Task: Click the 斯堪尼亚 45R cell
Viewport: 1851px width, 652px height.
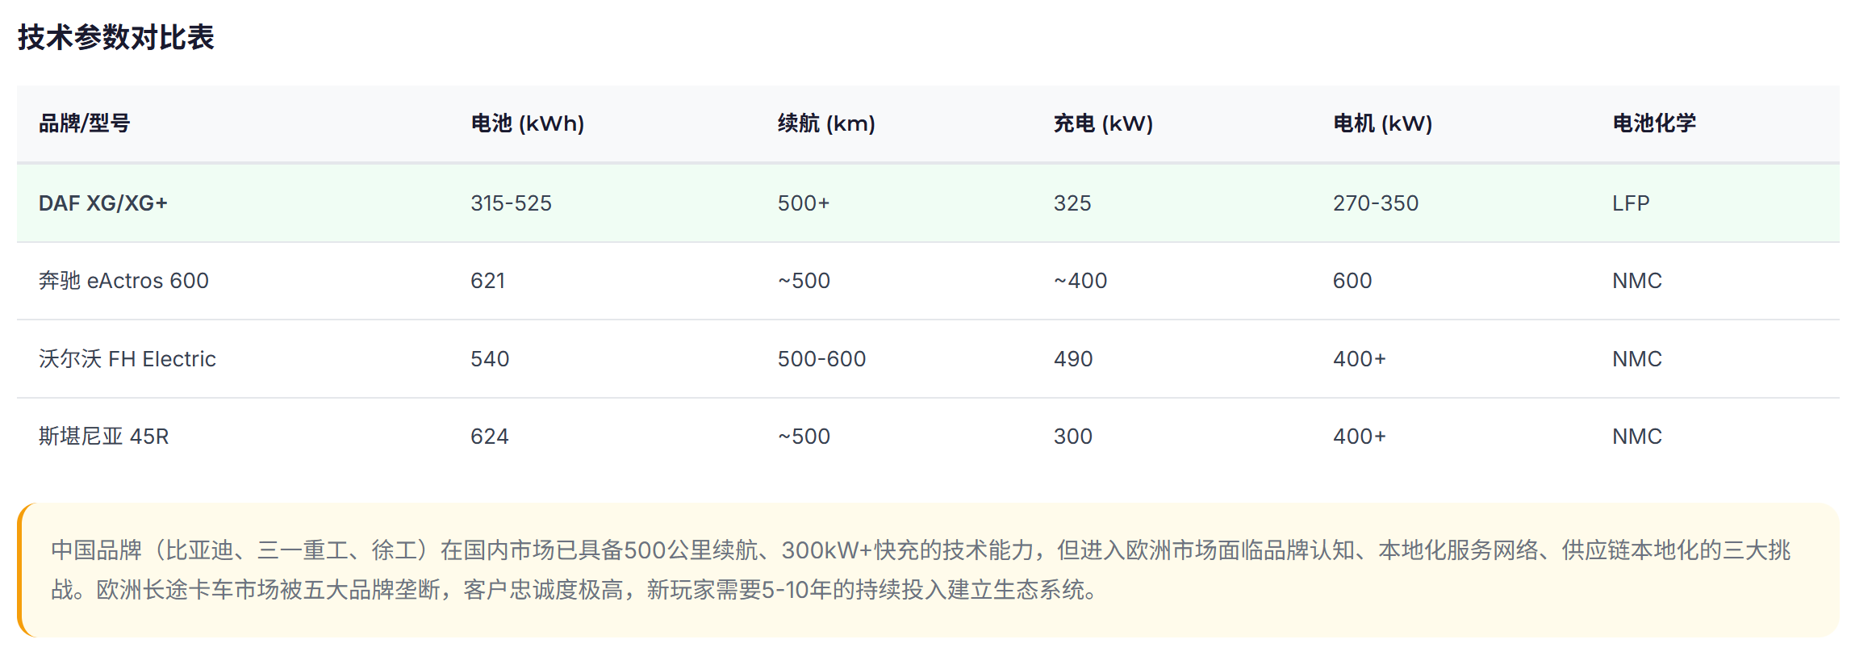Action: click(103, 437)
